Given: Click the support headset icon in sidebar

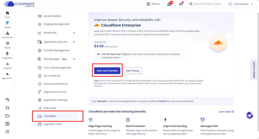Looking at the screenshot, I should [7, 100].
